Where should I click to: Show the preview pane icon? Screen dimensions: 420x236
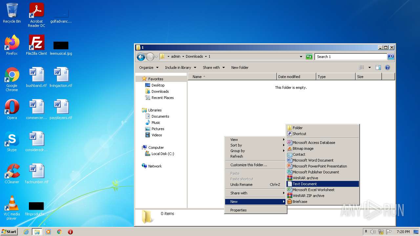pyautogui.click(x=378, y=68)
